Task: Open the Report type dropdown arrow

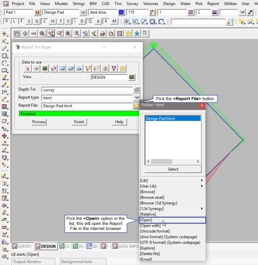Action: pyautogui.click(x=136, y=98)
